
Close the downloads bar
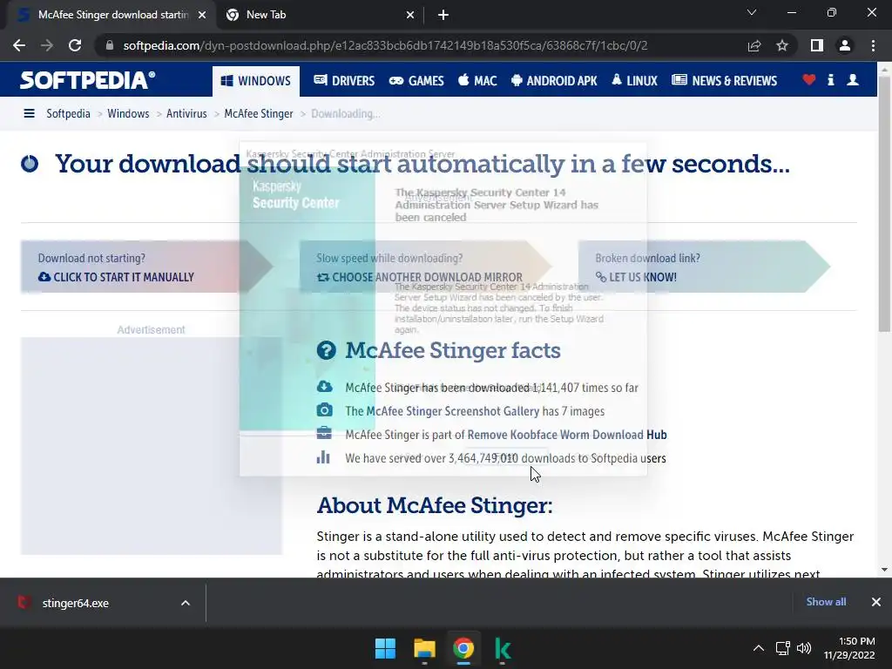(876, 602)
